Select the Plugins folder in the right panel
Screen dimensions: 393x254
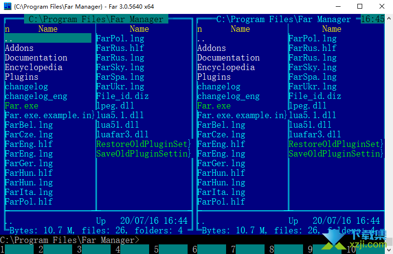click(214, 77)
